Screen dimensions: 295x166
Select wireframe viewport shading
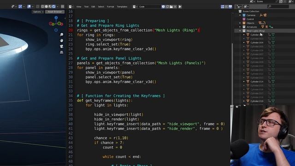coord(43,6)
